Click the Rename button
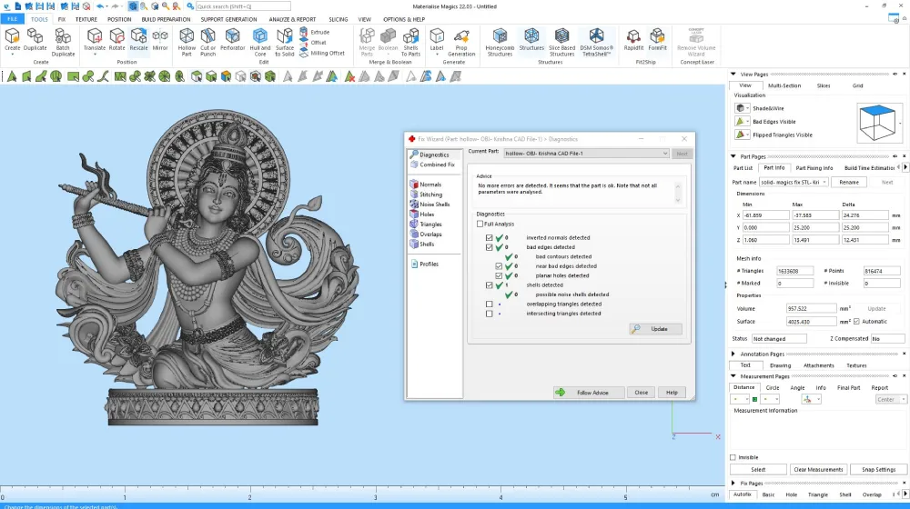Screen dimensions: 910x509 coord(849,183)
